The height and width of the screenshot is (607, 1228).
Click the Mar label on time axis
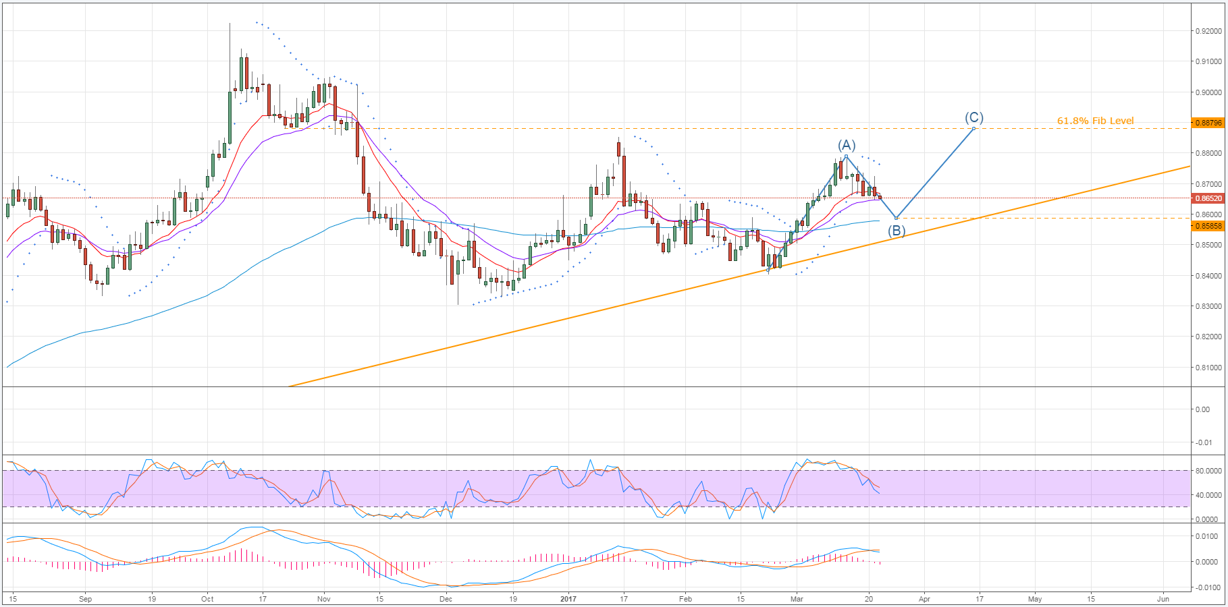point(797,598)
